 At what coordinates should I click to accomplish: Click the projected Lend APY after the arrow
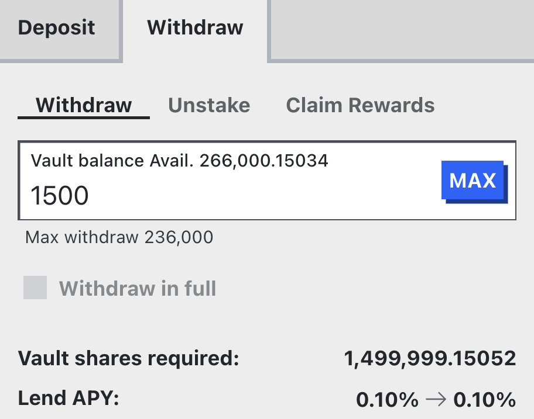[x=484, y=400]
